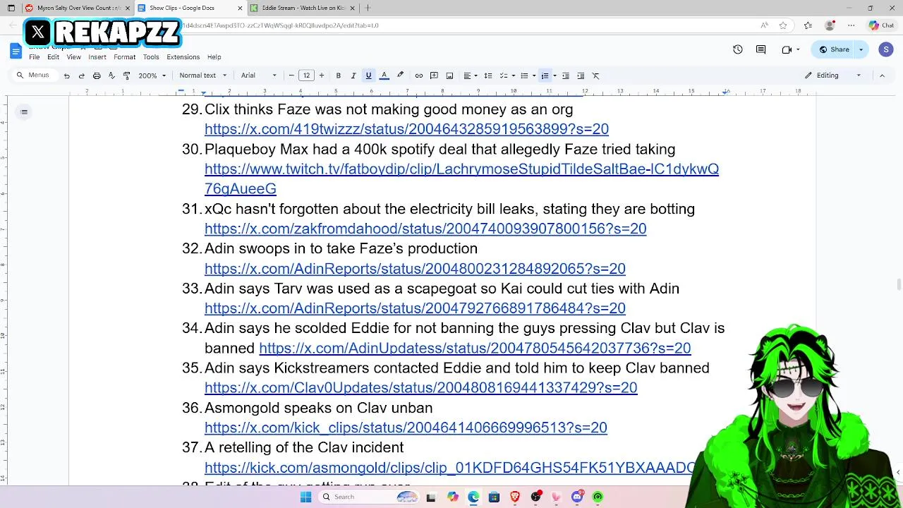Viewport: 903px width, 508px height.
Task: Toggle bold formatting
Action: point(338,75)
